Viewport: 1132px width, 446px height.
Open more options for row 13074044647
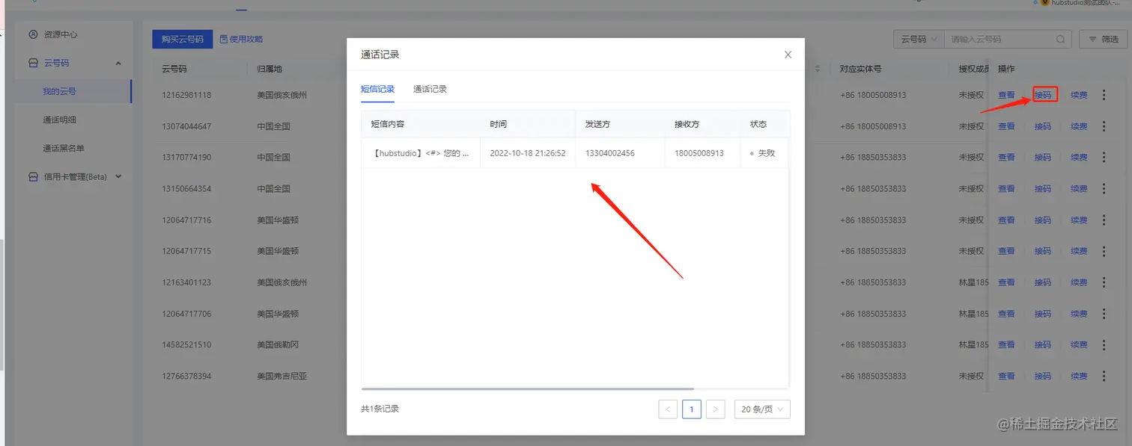pyautogui.click(x=1104, y=126)
